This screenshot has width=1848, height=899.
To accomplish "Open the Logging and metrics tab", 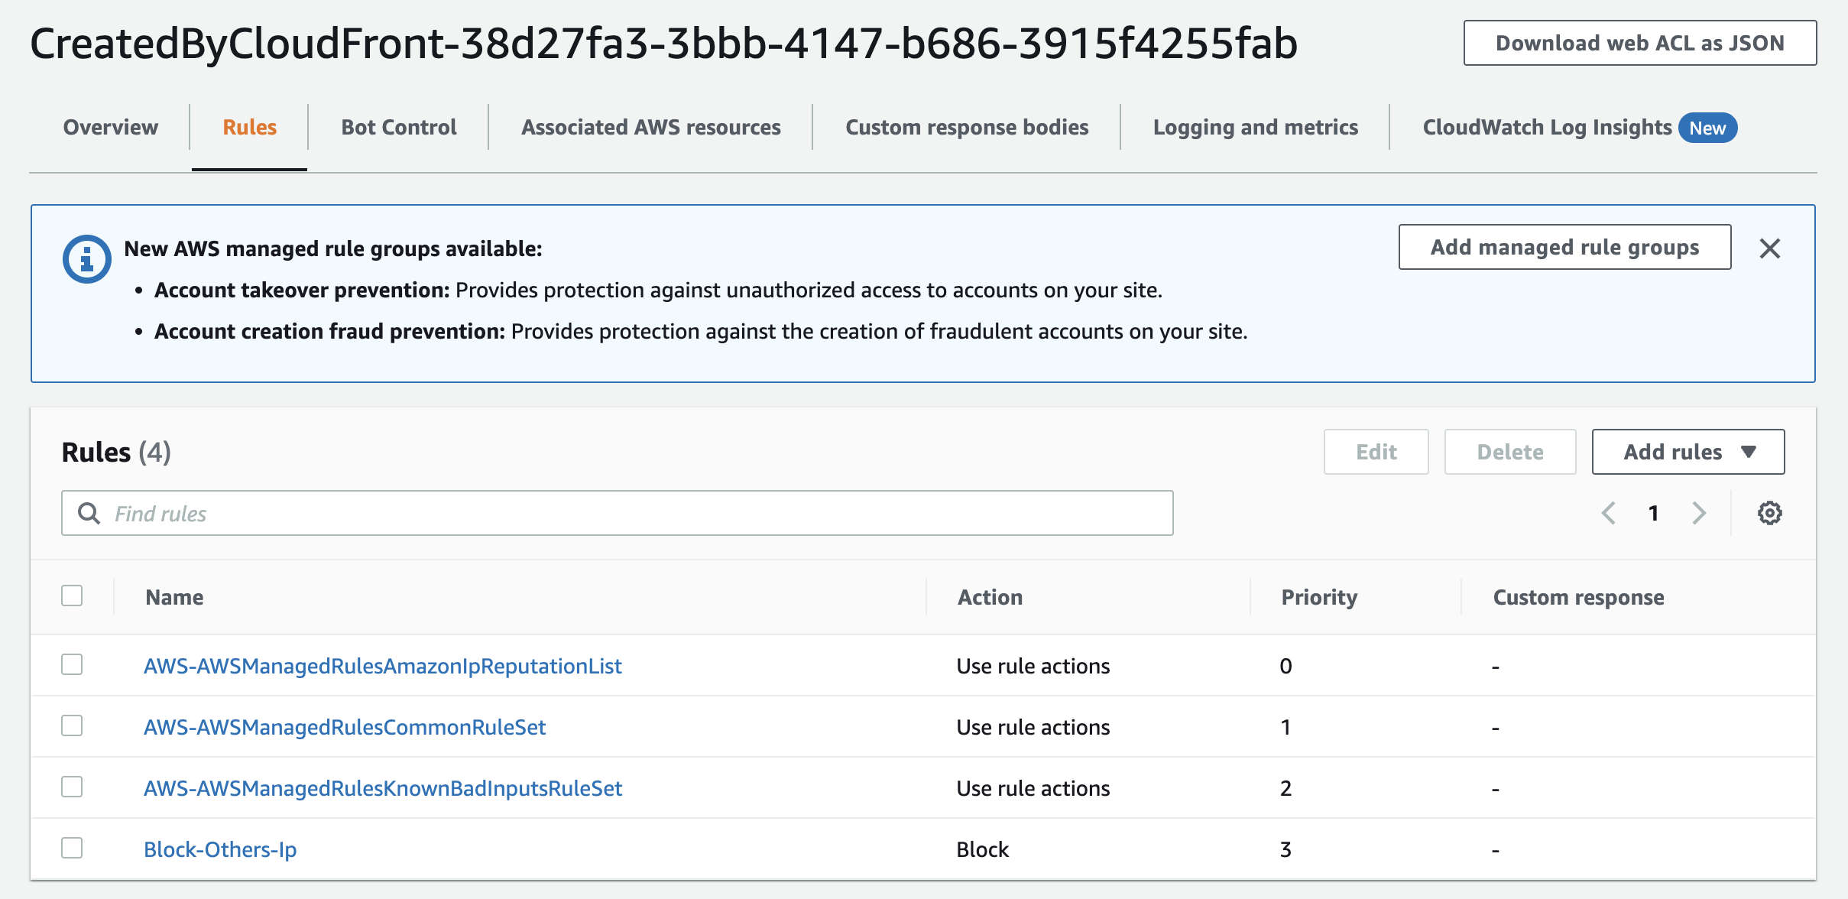I will pyautogui.click(x=1255, y=127).
